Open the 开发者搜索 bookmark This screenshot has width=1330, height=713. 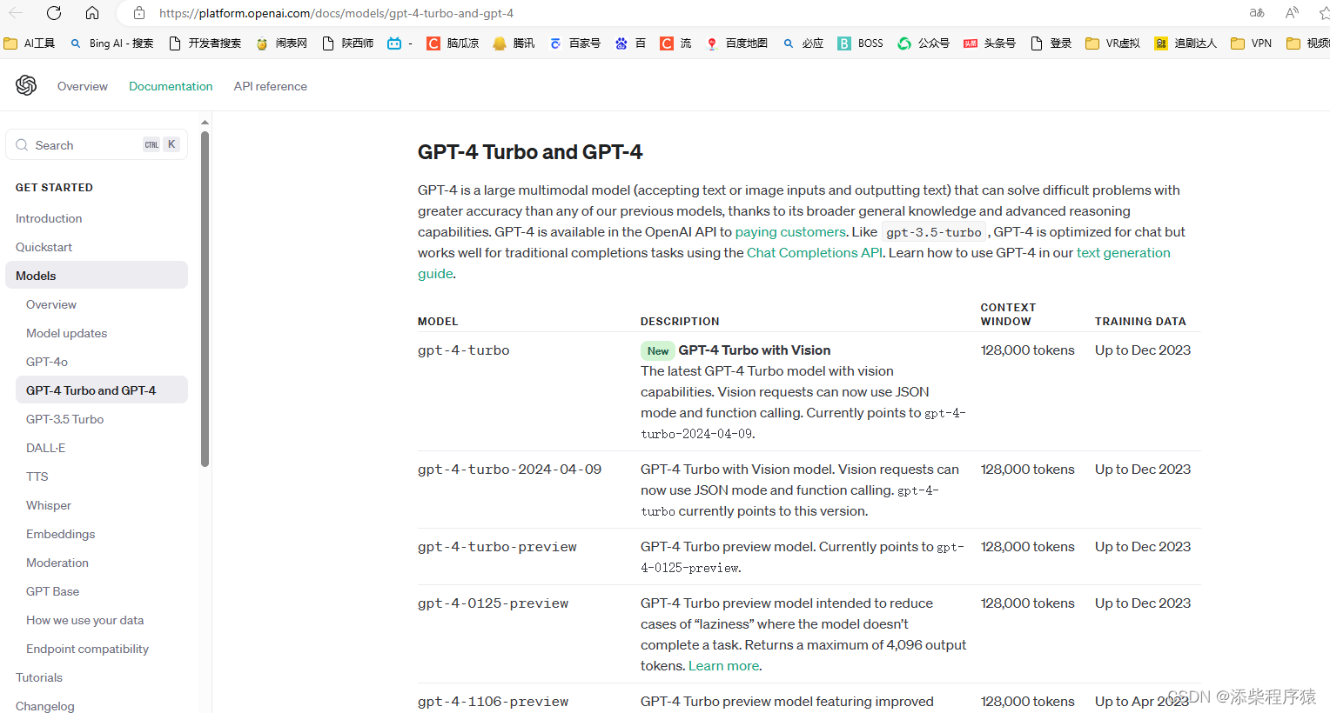(205, 43)
